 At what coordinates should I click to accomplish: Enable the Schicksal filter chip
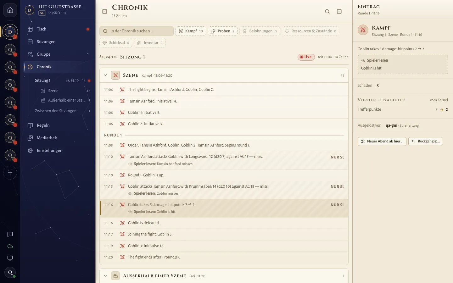click(116, 43)
